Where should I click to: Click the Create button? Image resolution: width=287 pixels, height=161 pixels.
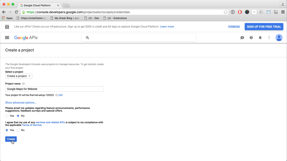(x=11, y=139)
